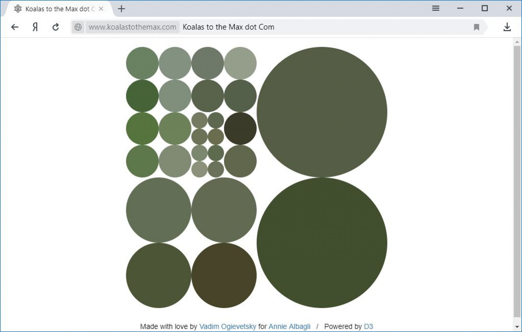
Task: Open the Annie Albagli link
Action: [x=289, y=326]
